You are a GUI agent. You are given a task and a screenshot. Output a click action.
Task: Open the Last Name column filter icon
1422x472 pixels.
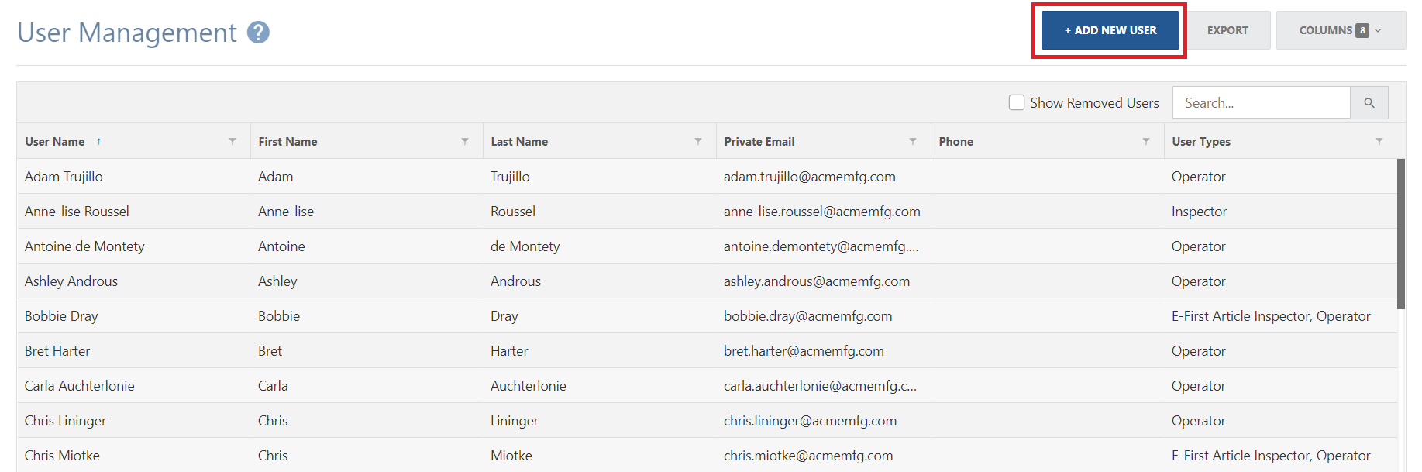[698, 141]
